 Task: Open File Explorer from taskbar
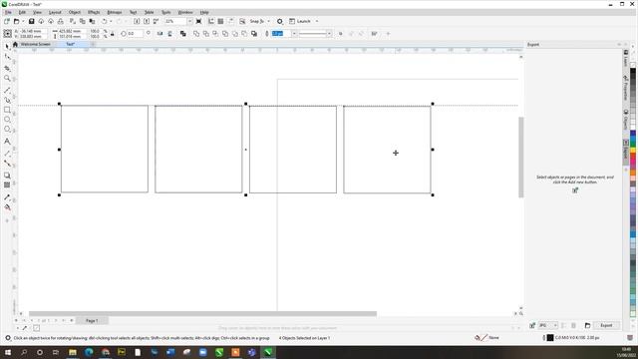coord(73,352)
